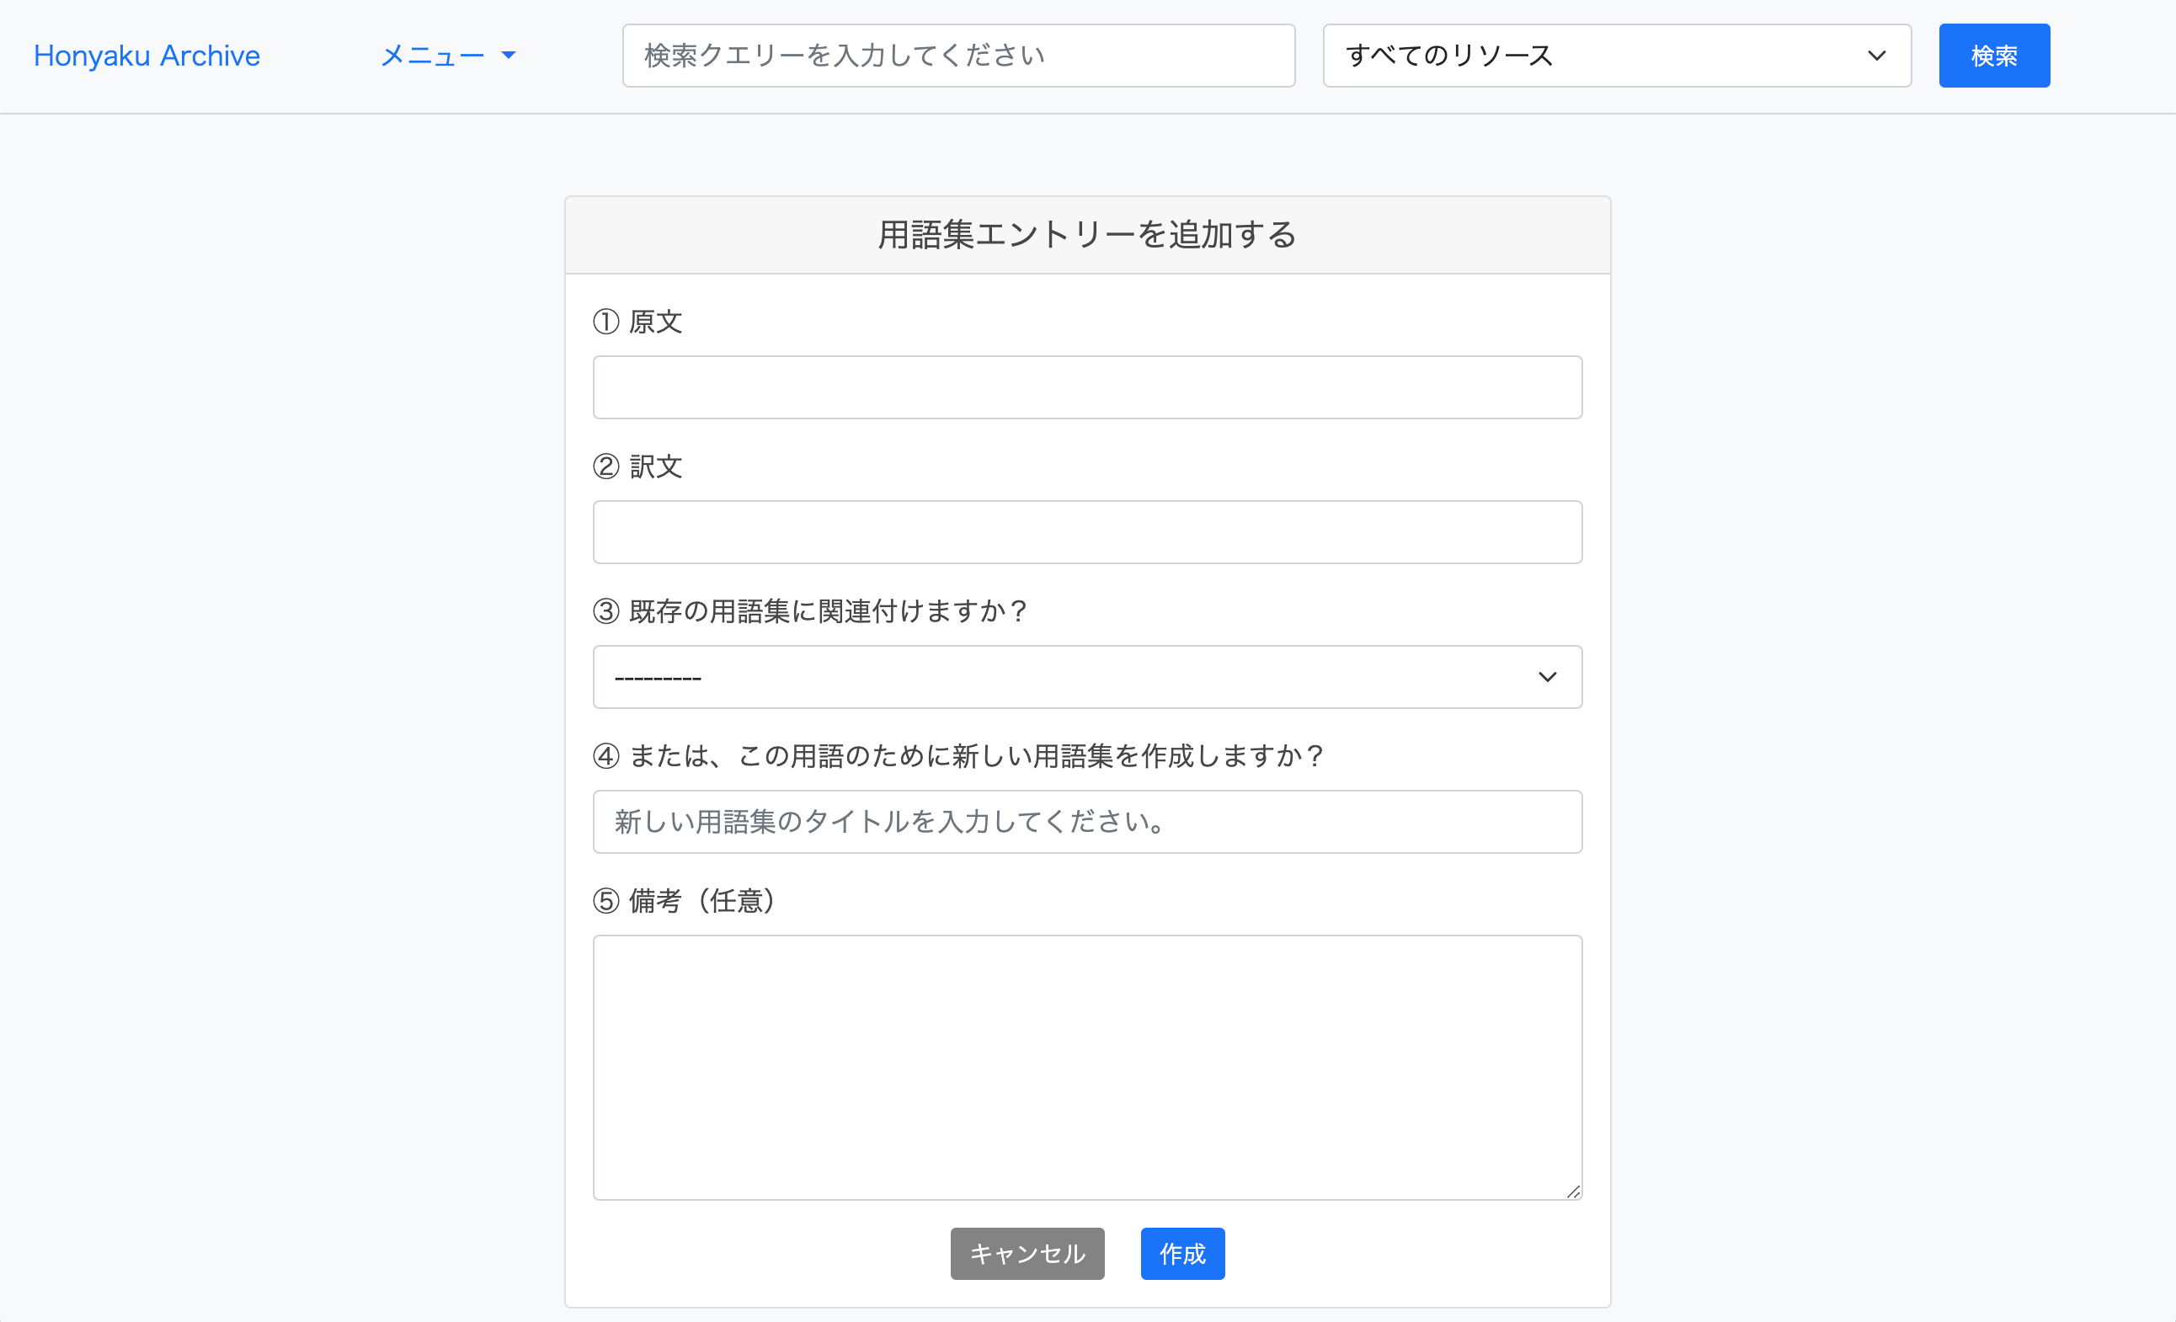Click the Honyaku Archive home link
This screenshot has height=1322, width=2176.
click(147, 56)
